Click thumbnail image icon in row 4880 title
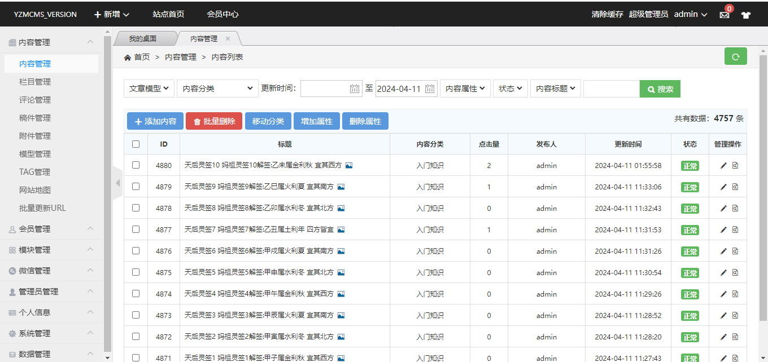Screen dimensions: 768x362 pyautogui.click(x=349, y=165)
